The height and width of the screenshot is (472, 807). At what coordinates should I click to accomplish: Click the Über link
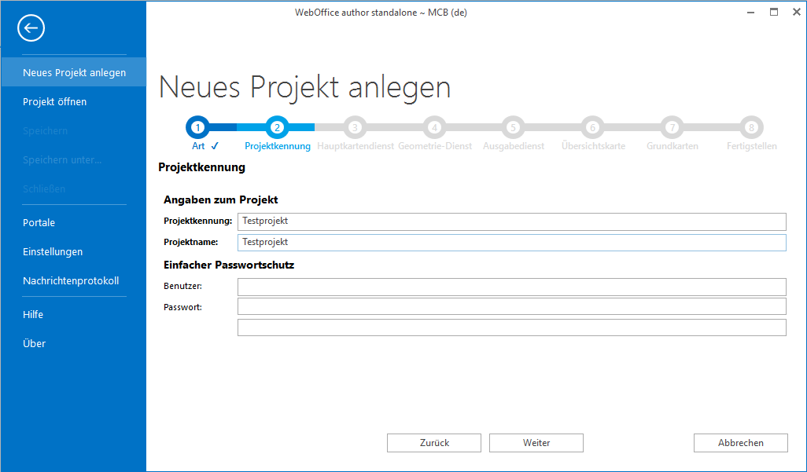(x=34, y=343)
